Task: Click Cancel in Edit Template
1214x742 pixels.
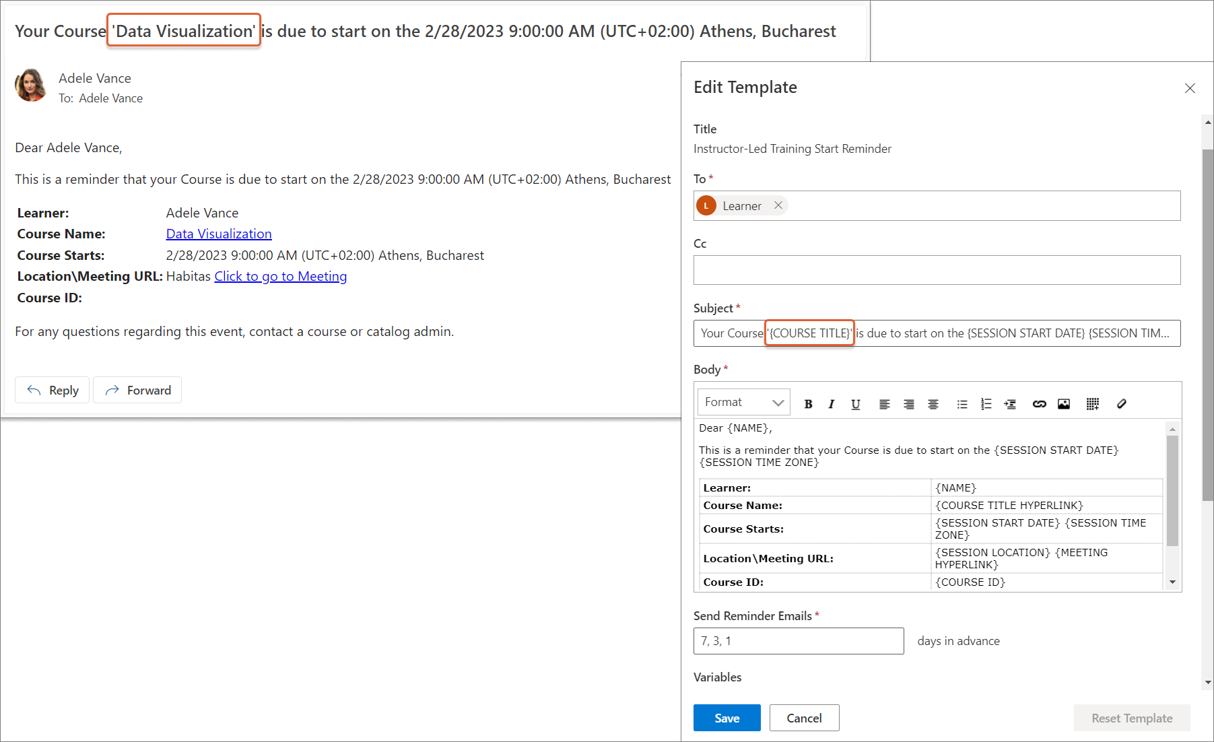Action: point(804,718)
